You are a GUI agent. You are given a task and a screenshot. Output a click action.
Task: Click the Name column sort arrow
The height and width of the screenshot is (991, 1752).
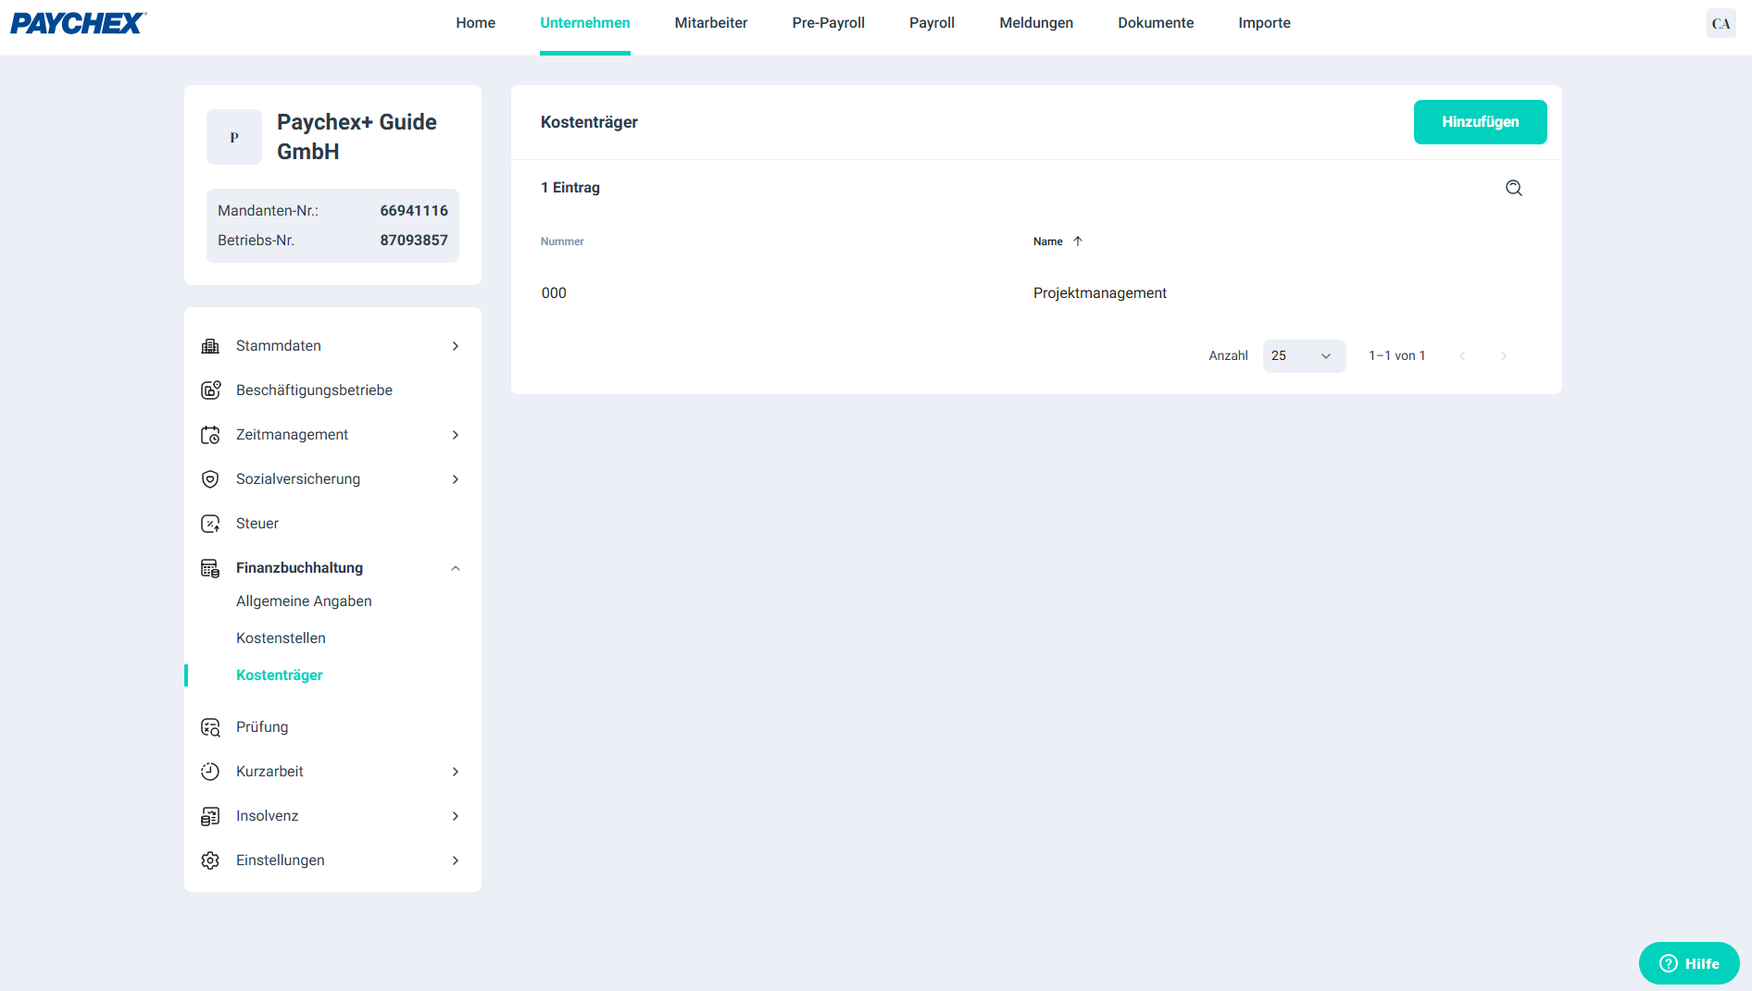(x=1078, y=242)
